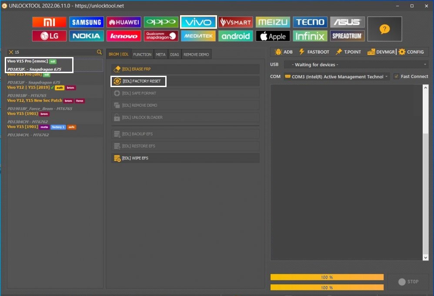Toggle the Fast Connect checkbox
Viewport: 434px width, 296px height.
pyautogui.click(x=396, y=76)
